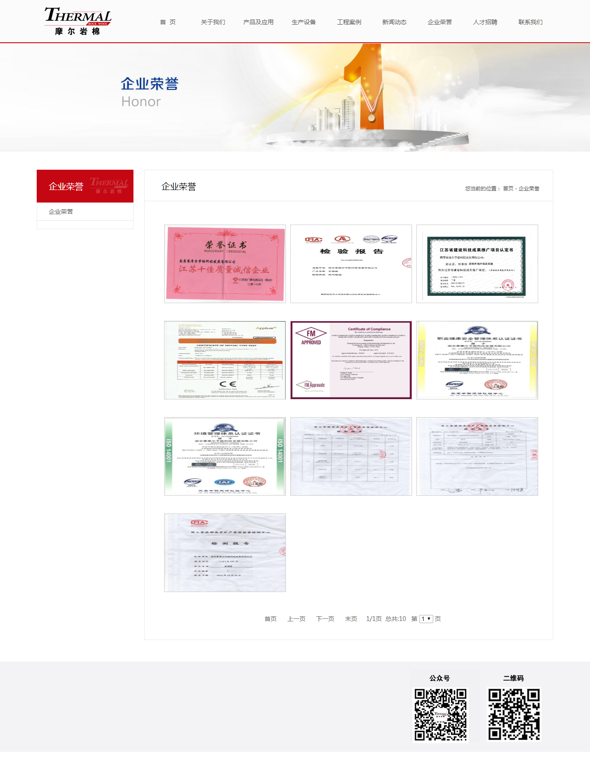Select 联系我们 in the top navigation
This screenshot has width=590, height=776.
coord(530,22)
